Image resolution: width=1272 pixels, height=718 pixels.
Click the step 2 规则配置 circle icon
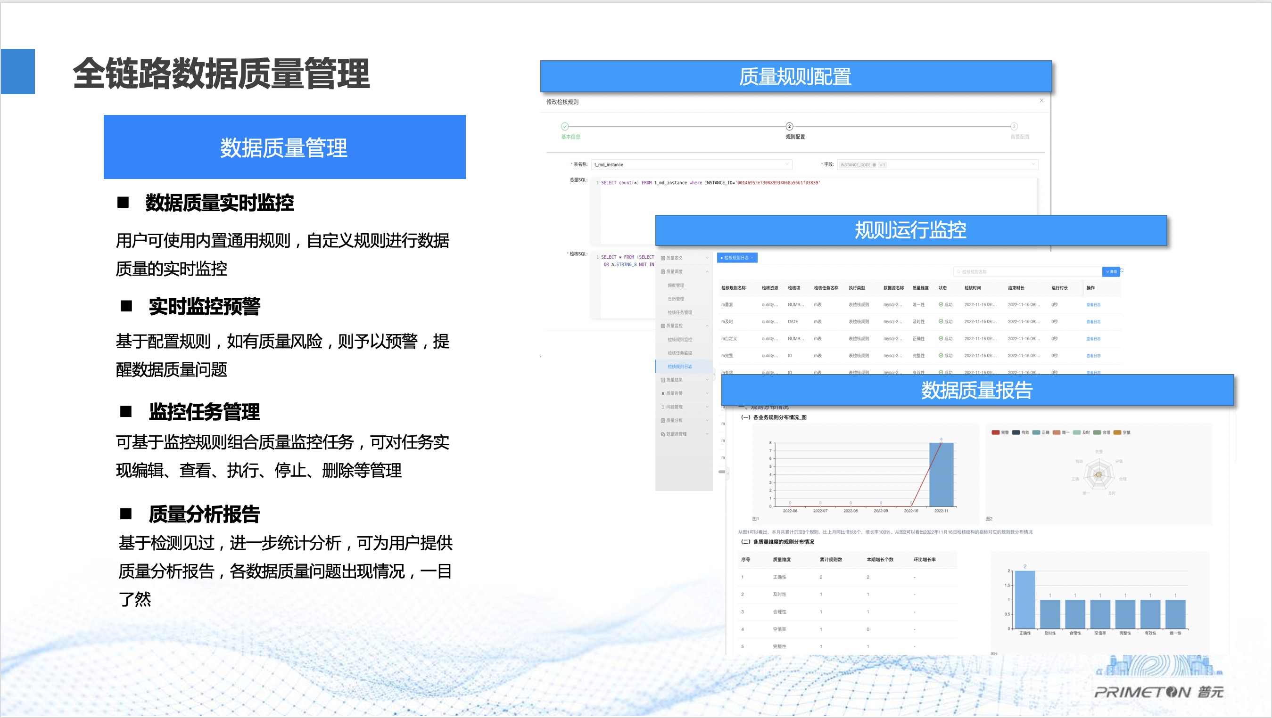click(789, 126)
